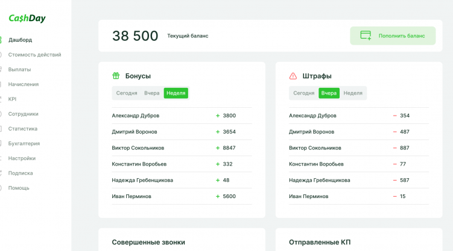Screen dimensions: 453x251
Task: Go to Сотрудники page
Action: pos(23,114)
